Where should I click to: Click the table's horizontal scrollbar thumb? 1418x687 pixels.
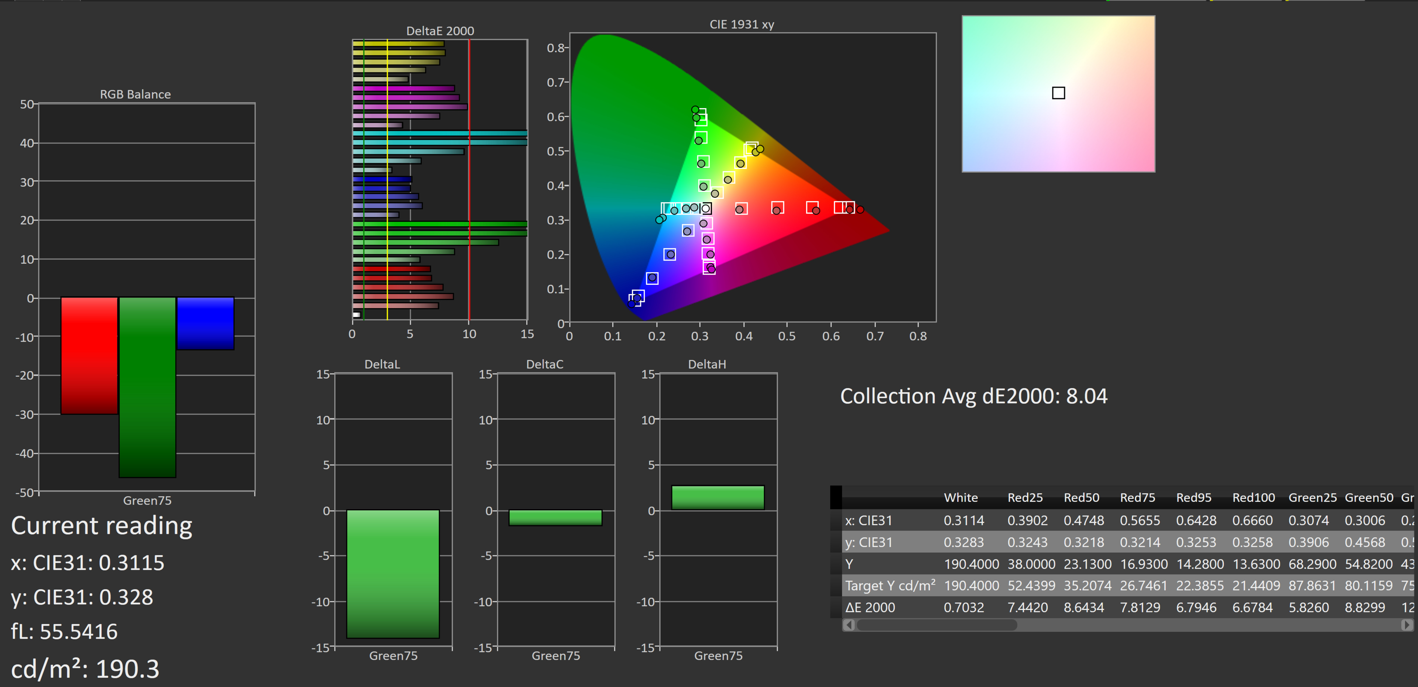[936, 625]
